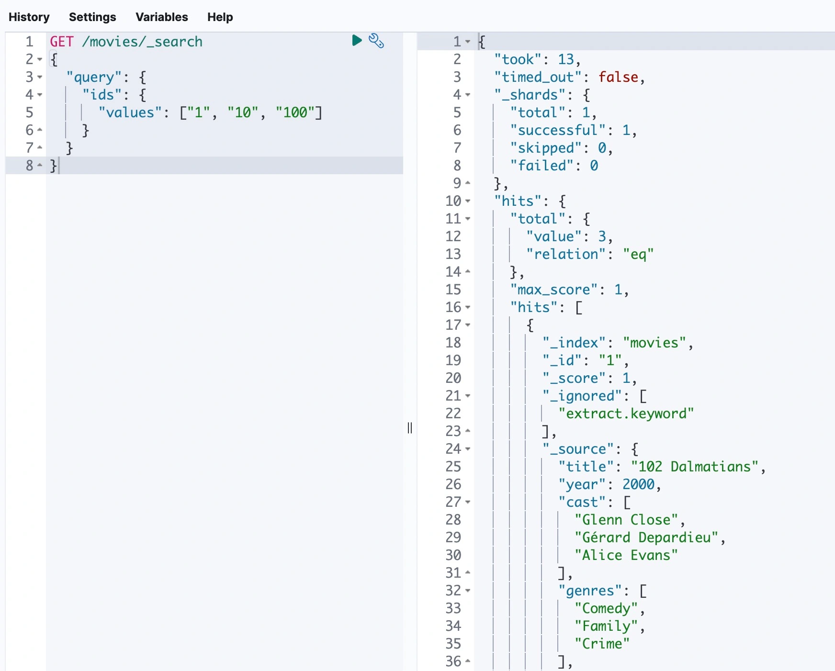Fold the "total" object under hits
This screenshot has height=671, width=835.
click(468, 219)
